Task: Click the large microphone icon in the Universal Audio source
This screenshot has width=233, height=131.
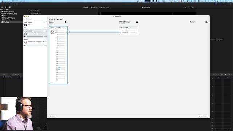Action: (x=52, y=32)
